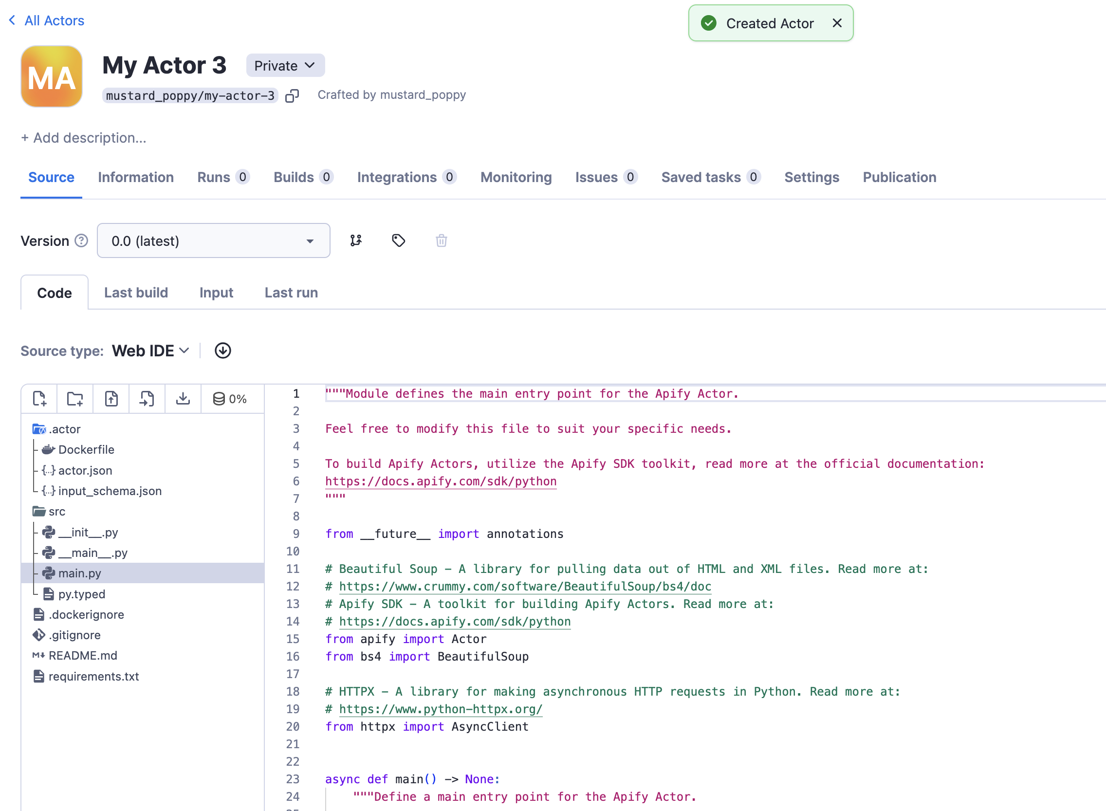Create a new file in the file tree

[x=39, y=399]
